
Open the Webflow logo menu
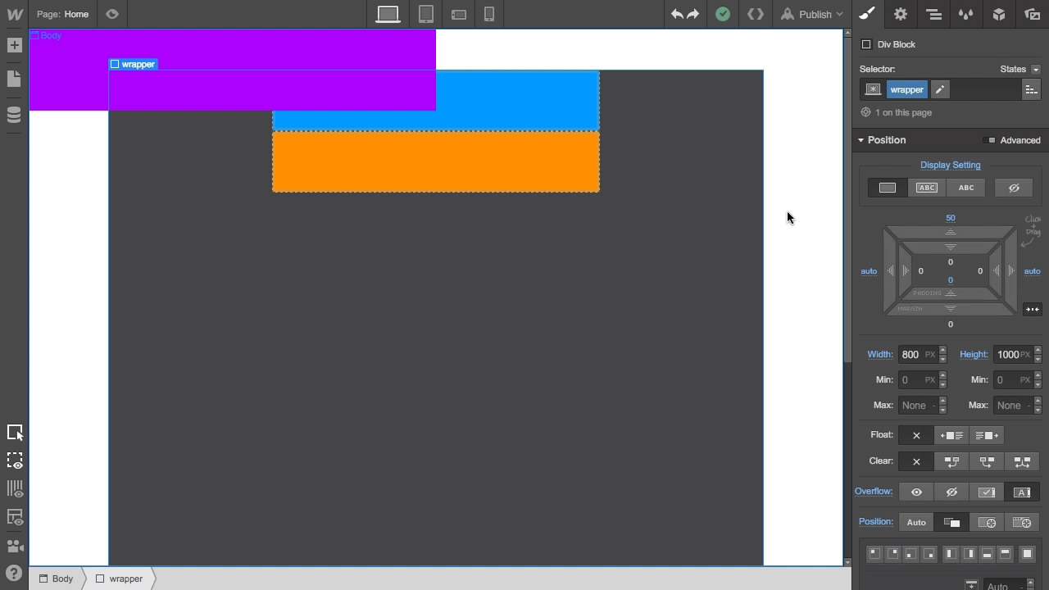(14, 14)
